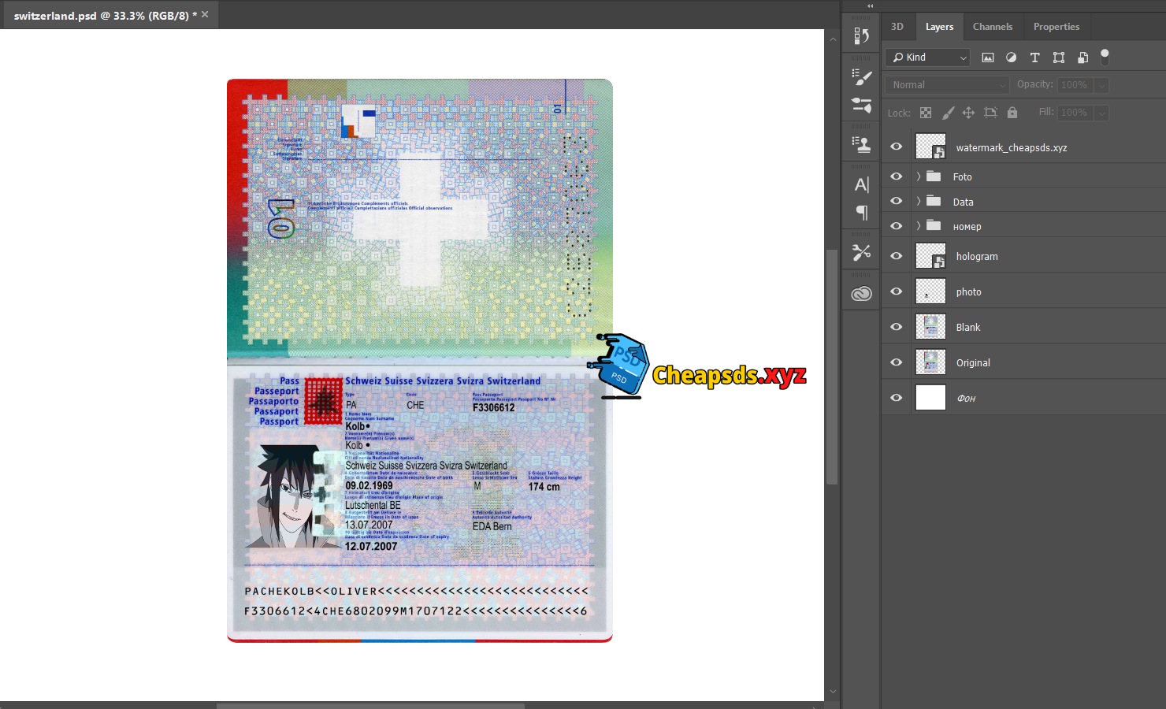1166x709 pixels.
Task: Filter layers by type layers icon
Action: click(1034, 58)
